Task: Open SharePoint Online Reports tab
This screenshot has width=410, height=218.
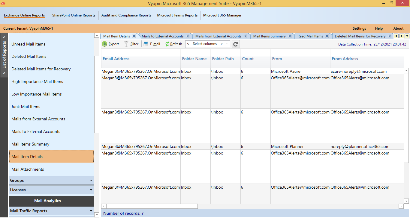Action: point(74,15)
